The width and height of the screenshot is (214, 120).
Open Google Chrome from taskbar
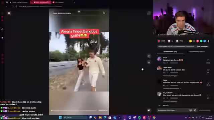154,117
